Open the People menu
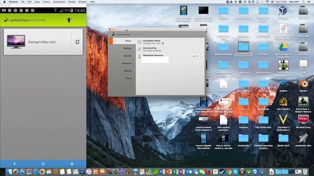 72,2
